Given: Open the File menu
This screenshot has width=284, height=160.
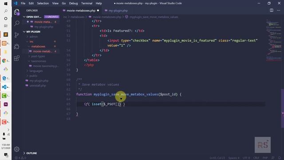Looking at the screenshot, I should pos(23,3).
